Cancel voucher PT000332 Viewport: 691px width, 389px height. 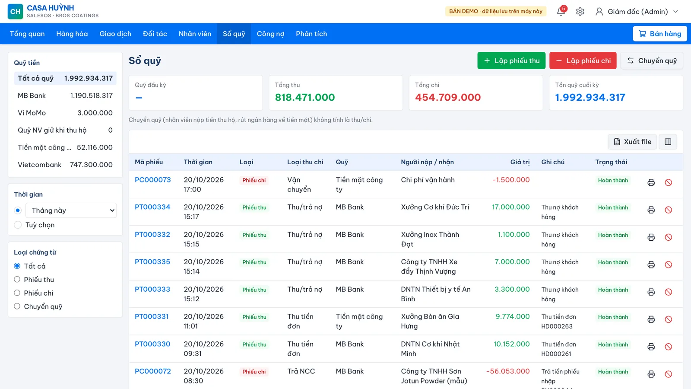click(x=668, y=237)
